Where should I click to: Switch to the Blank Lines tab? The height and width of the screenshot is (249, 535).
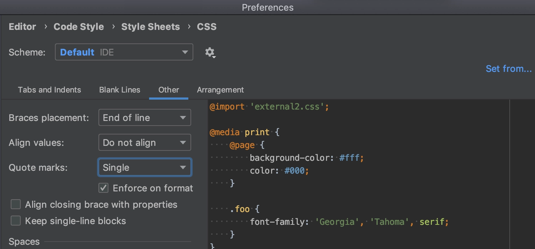(120, 90)
